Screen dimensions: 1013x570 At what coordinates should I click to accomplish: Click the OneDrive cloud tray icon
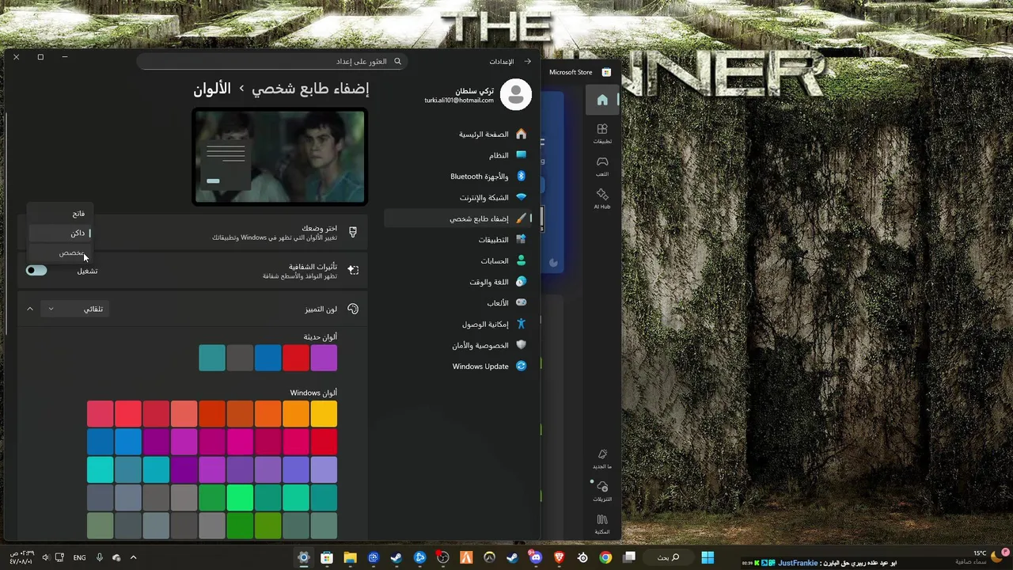116,557
